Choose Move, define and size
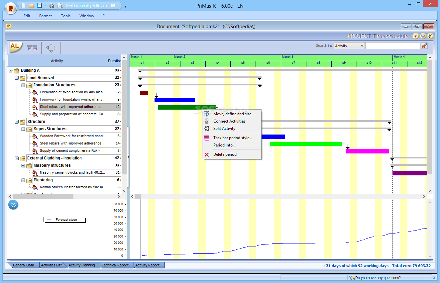The width and height of the screenshot is (440, 283). pos(232,114)
